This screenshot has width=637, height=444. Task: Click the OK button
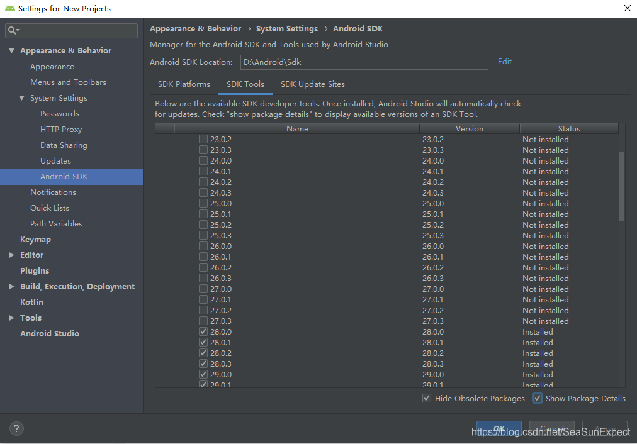tap(499, 428)
